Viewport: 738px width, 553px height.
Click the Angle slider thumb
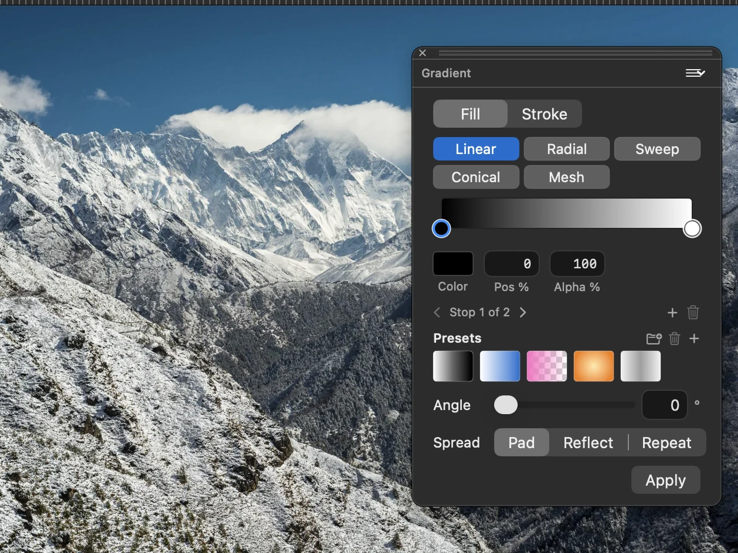click(506, 405)
